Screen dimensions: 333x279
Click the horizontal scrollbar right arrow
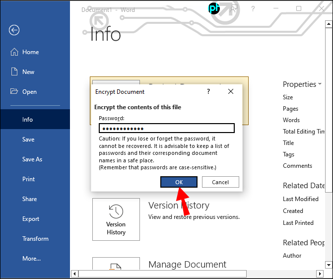pyautogui.click(x=320, y=274)
